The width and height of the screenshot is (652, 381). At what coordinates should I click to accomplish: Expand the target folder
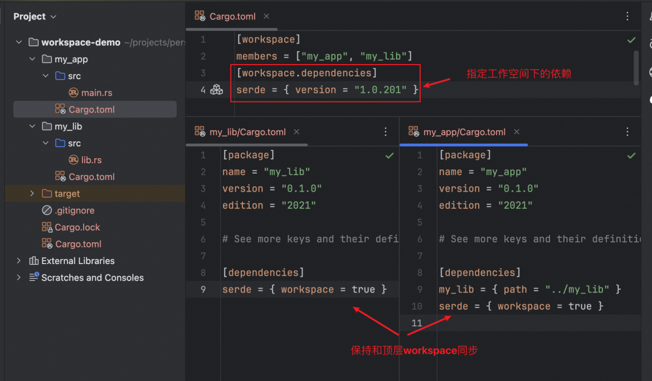tap(32, 193)
